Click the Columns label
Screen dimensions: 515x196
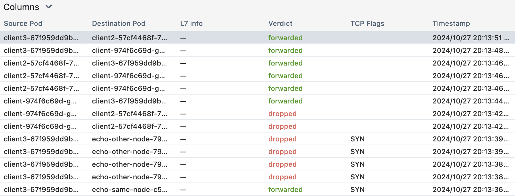[21, 7]
